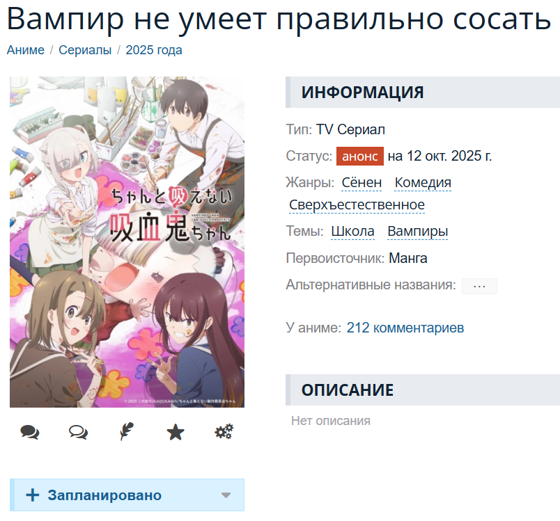Click the star favorites icon
Image resolution: width=560 pixels, height=521 pixels.
click(176, 432)
